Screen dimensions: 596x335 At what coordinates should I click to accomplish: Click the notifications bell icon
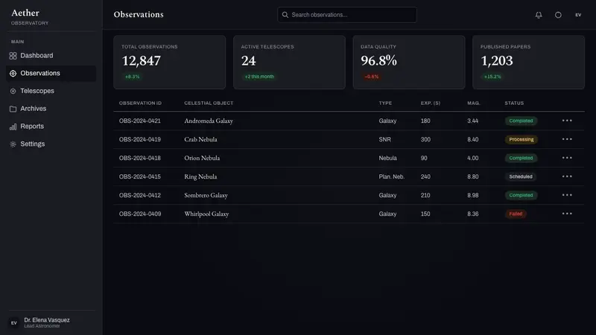click(x=539, y=15)
